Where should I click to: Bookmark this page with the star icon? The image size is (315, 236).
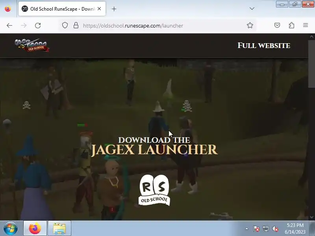pos(250,25)
